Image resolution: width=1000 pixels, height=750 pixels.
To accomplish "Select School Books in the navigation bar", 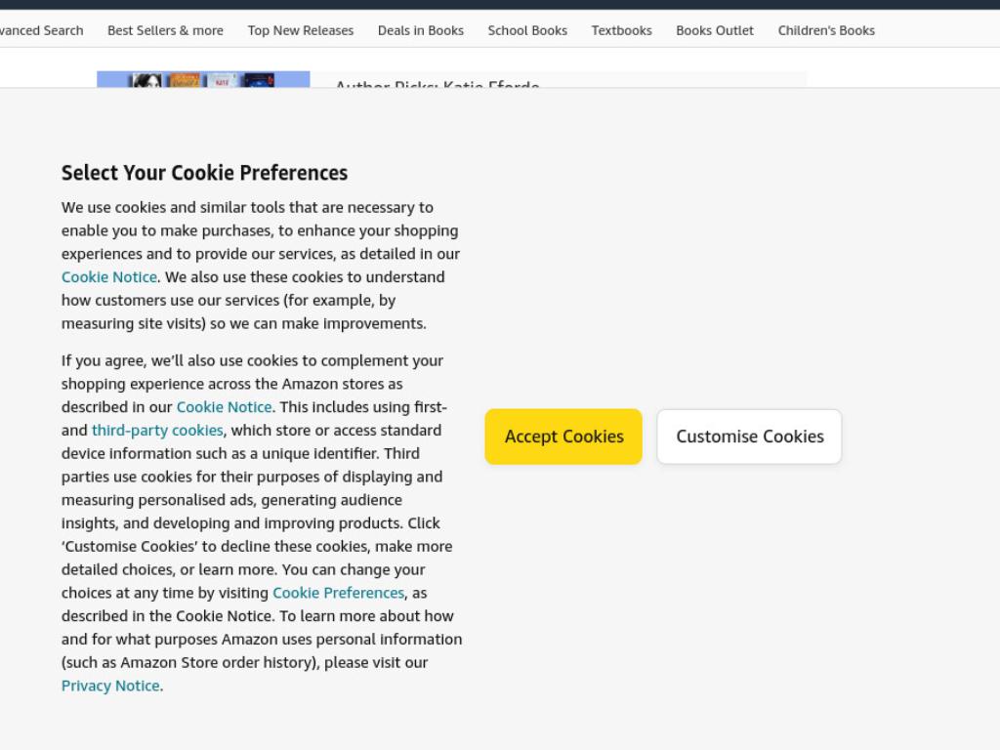I will (x=527, y=30).
